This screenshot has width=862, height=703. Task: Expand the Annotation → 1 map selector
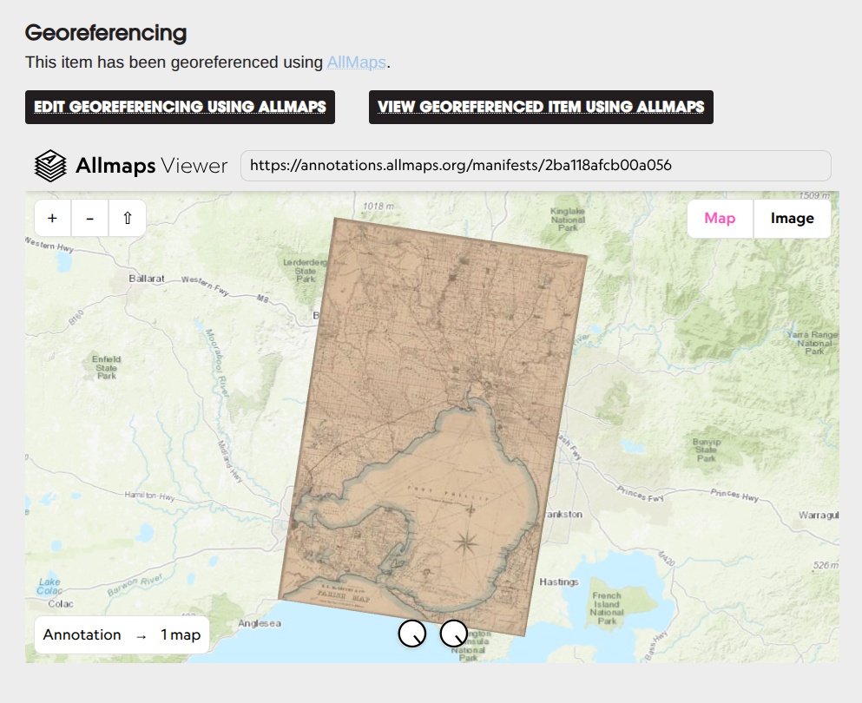click(122, 635)
